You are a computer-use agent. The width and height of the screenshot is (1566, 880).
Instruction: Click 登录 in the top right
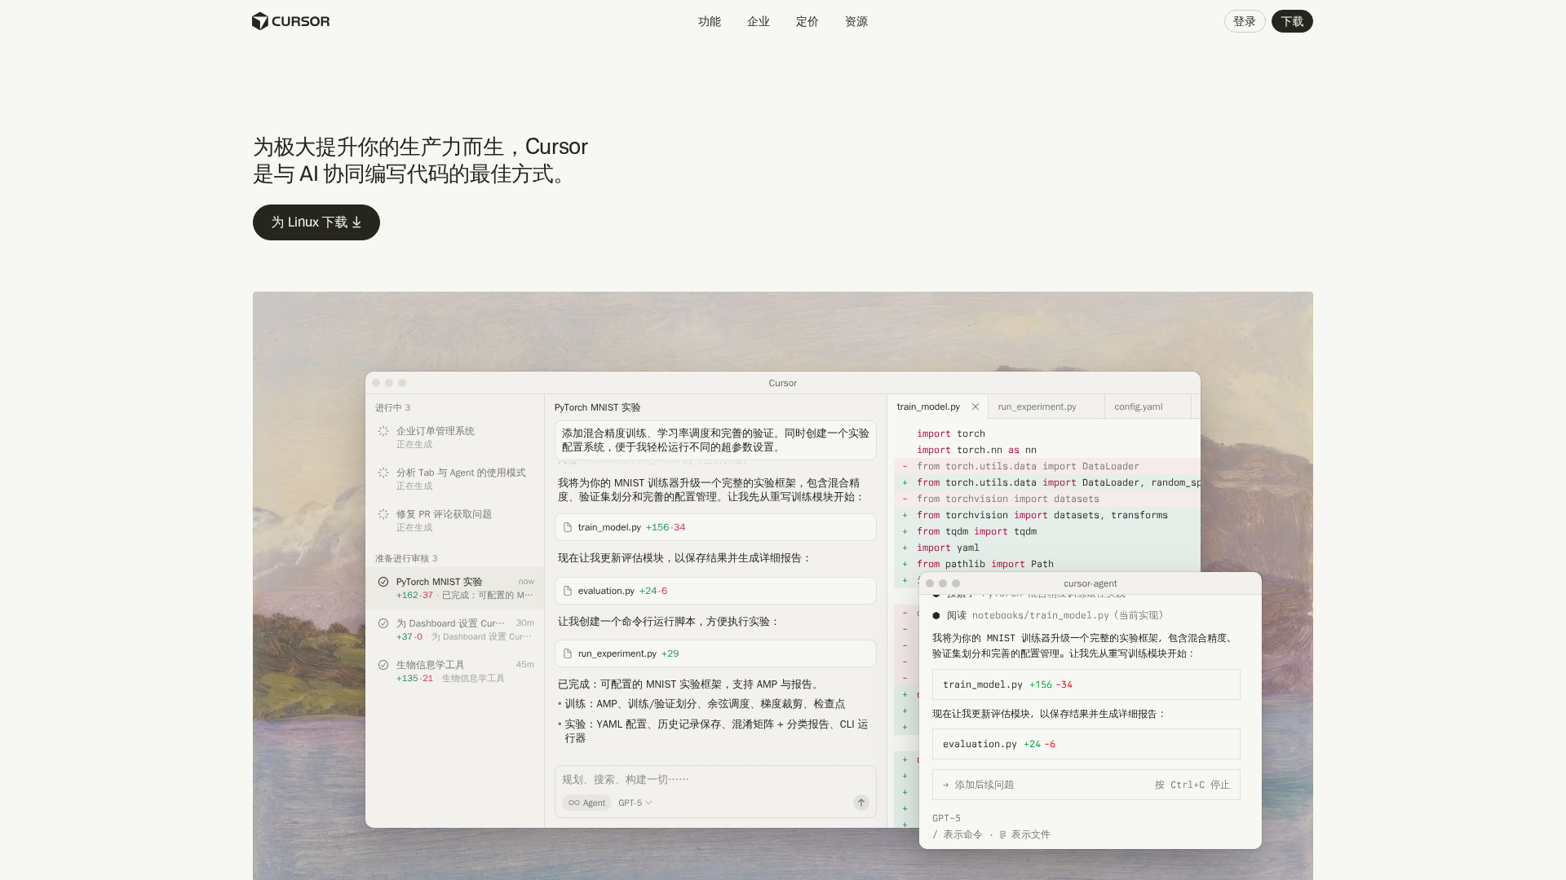[1245, 21]
